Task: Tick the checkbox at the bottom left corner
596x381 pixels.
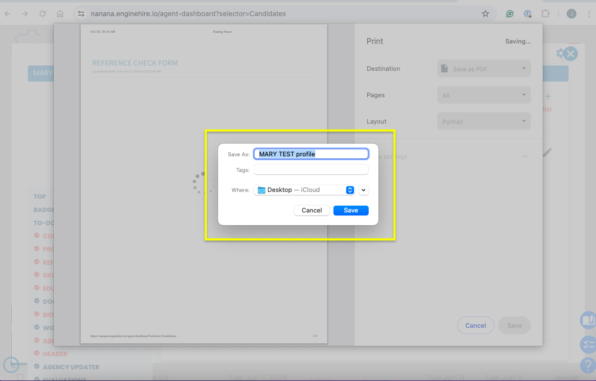Action: coord(21,377)
